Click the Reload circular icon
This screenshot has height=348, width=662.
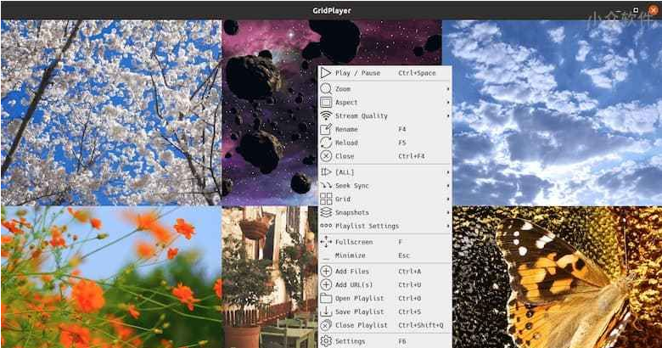[326, 143]
